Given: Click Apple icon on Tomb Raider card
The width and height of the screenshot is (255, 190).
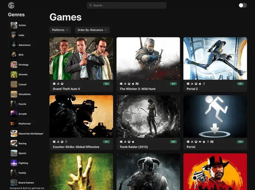Looking at the screenshot, I should (x=133, y=142).
